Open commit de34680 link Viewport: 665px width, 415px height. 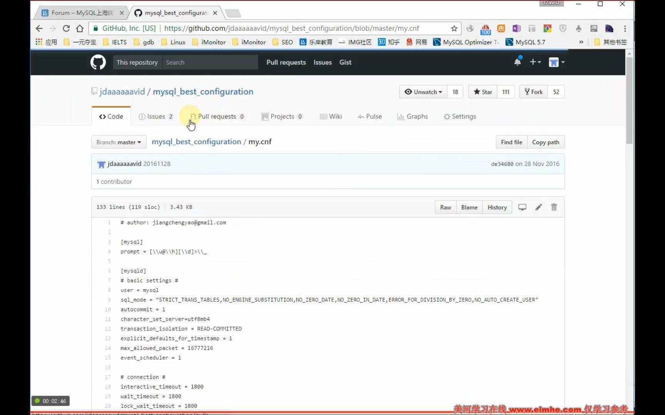(502, 164)
